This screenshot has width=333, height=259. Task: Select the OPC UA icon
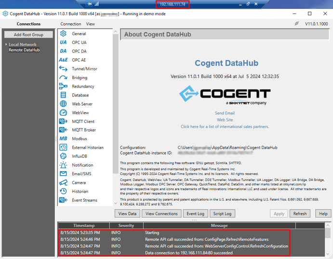pos(63,42)
